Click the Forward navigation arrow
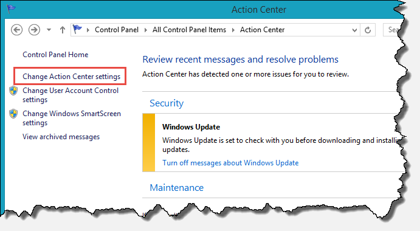This screenshot has width=420, height=231. (34, 30)
